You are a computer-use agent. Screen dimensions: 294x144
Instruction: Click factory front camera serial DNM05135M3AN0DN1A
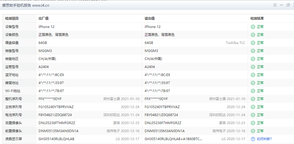pyautogui.click(x=58, y=131)
